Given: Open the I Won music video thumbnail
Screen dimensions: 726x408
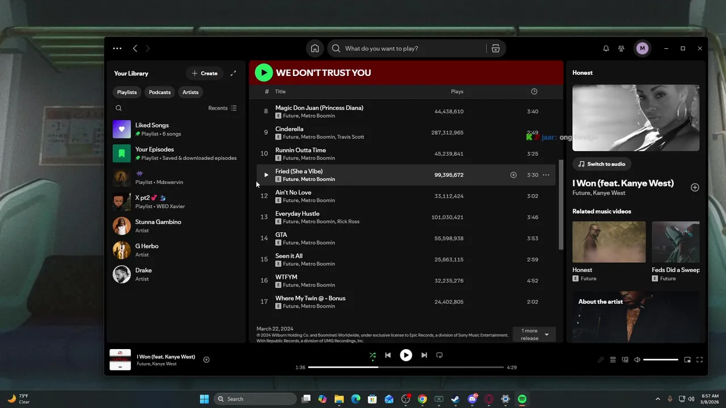Looking at the screenshot, I should 636,118.
